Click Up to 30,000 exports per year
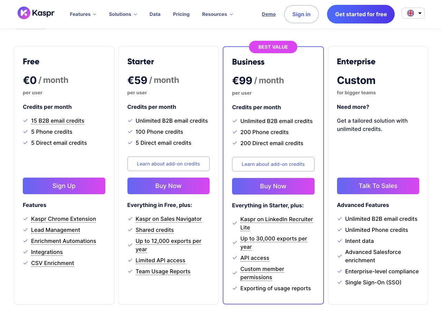The image size is (442, 311). pos(274,243)
